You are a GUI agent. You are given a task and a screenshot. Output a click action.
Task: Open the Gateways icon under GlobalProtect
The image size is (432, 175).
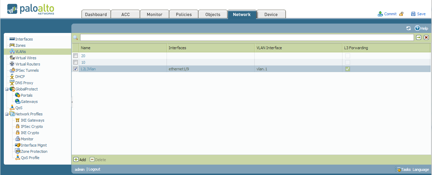[18, 102]
